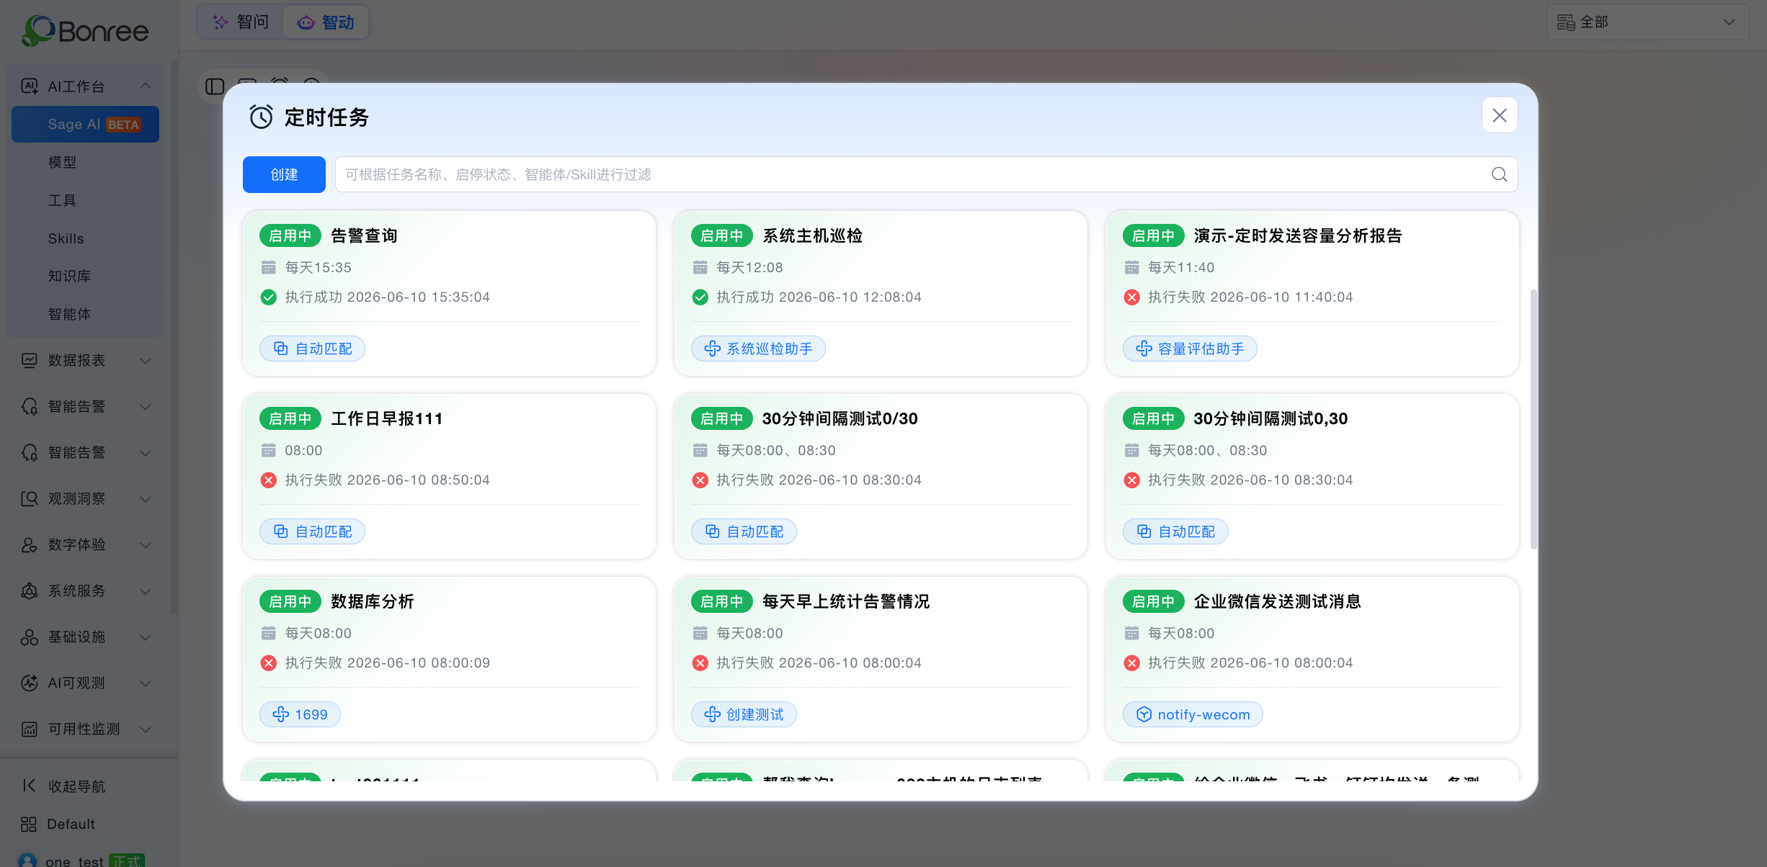Image resolution: width=1767 pixels, height=867 pixels.
Task: Open the 全部 dropdown at top right
Action: pyautogui.click(x=1648, y=22)
